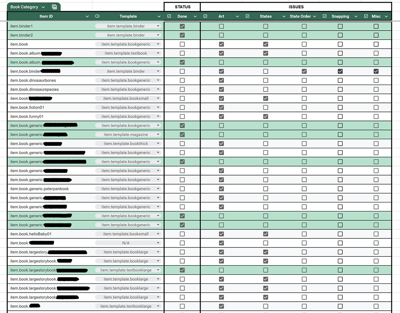Image resolution: width=400 pixels, height=313 pixels.
Task: Click the checkbox-type icon in Snapping header
Action: [325, 16]
